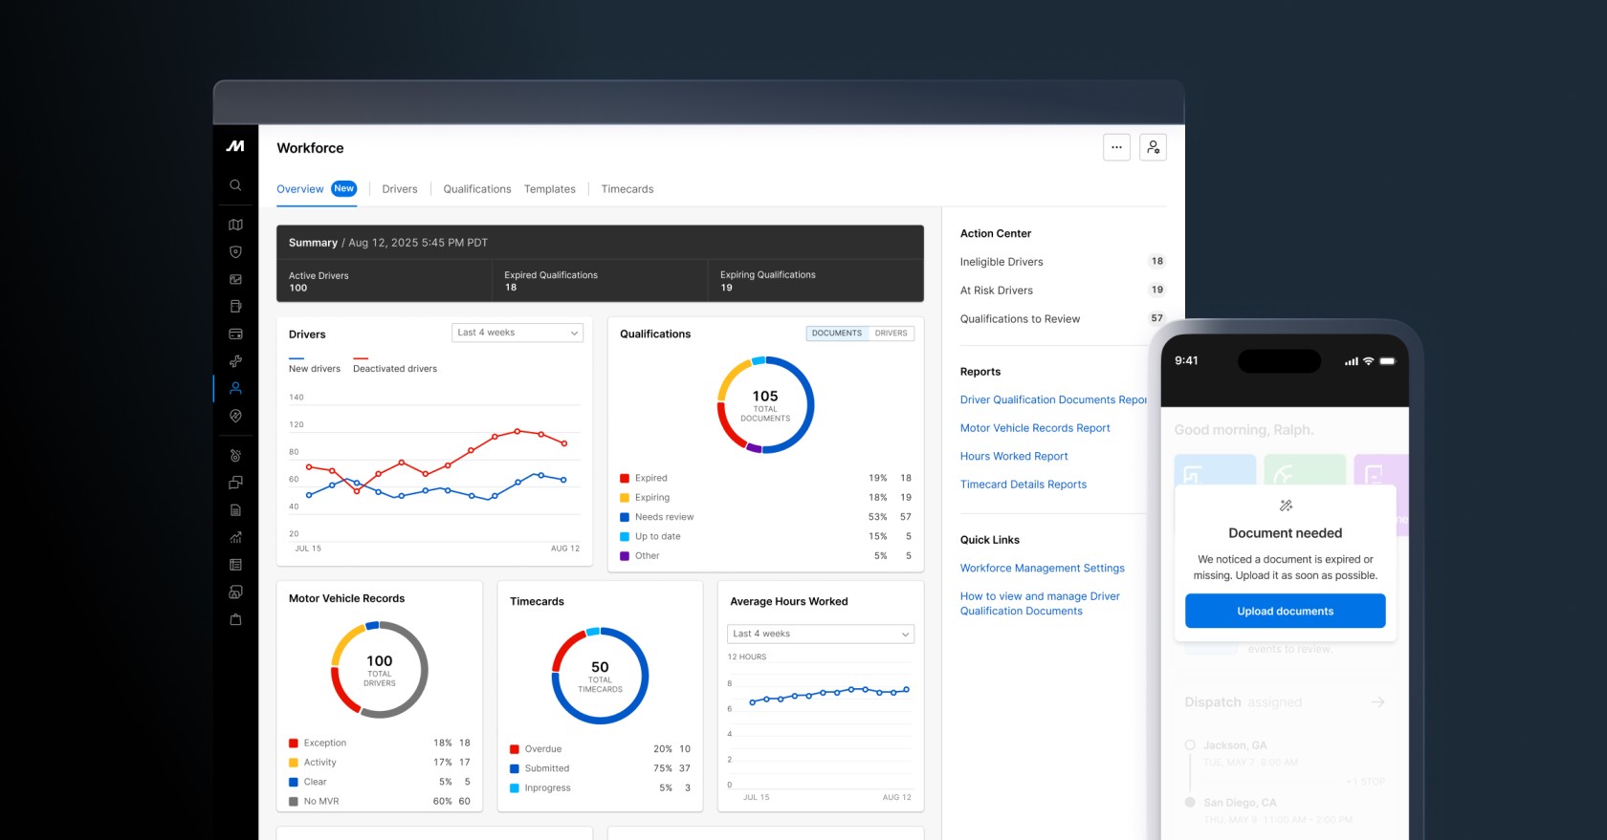This screenshot has width=1607, height=840.
Task: Switch to the Timecards tab
Action: 627,189
